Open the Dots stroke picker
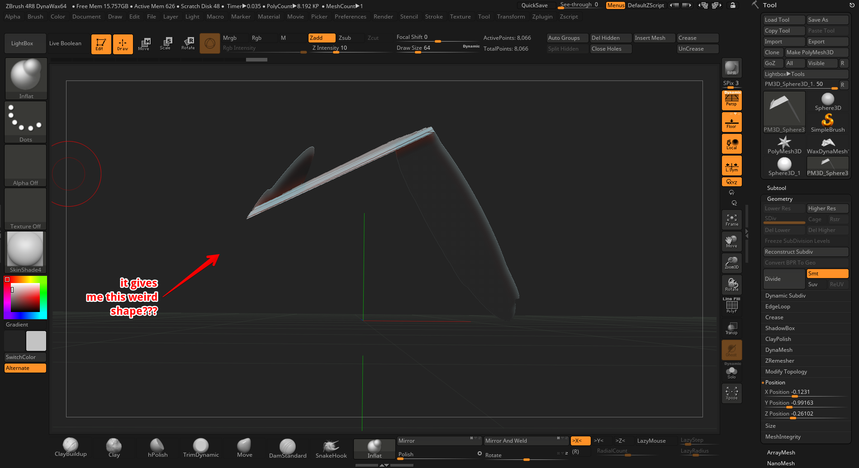859x468 pixels. (25, 122)
